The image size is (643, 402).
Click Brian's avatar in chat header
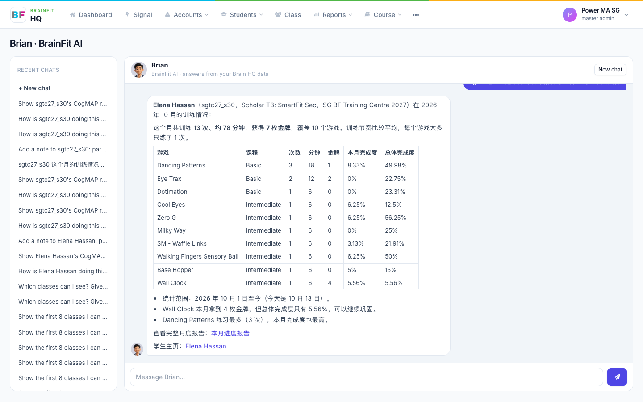(139, 70)
